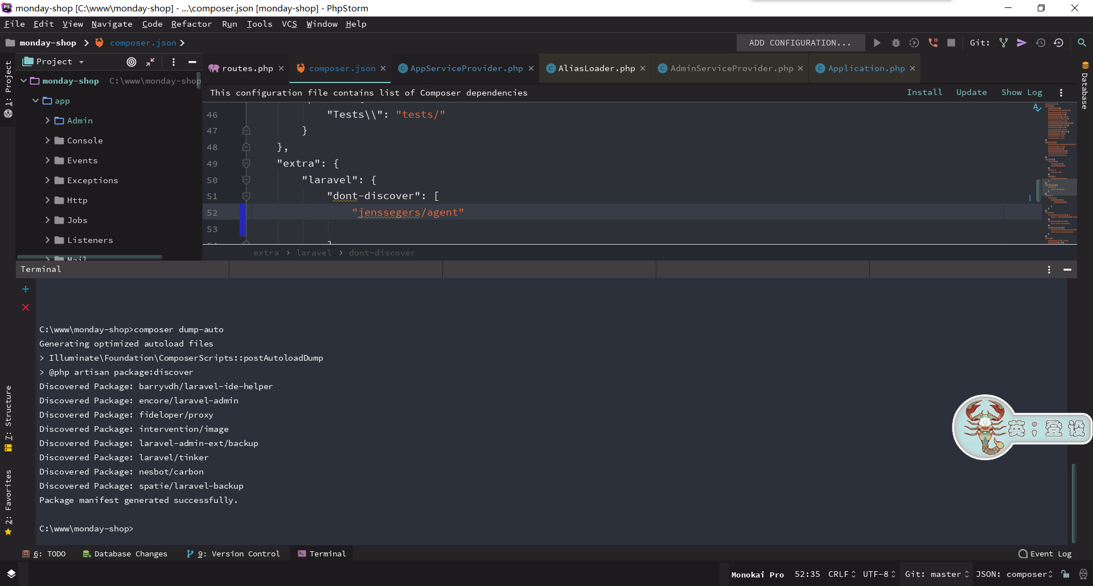Open the VCS menu
The image size is (1093, 586).
289,24
